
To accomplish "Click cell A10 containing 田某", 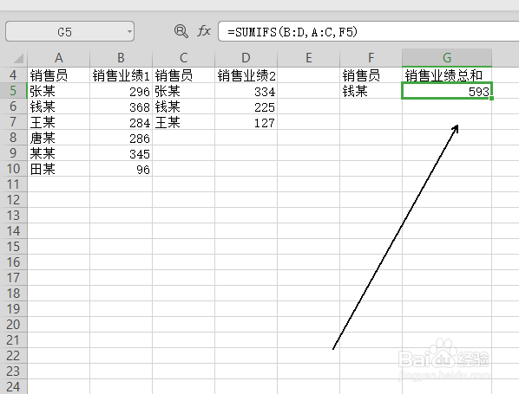I will tap(59, 169).
